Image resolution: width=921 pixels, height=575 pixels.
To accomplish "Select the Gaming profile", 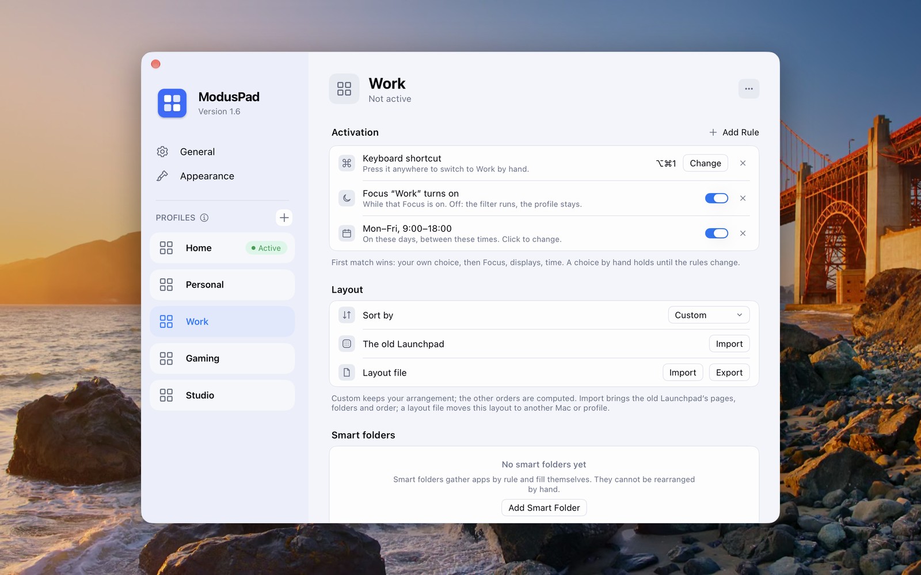I will tap(222, 358).
